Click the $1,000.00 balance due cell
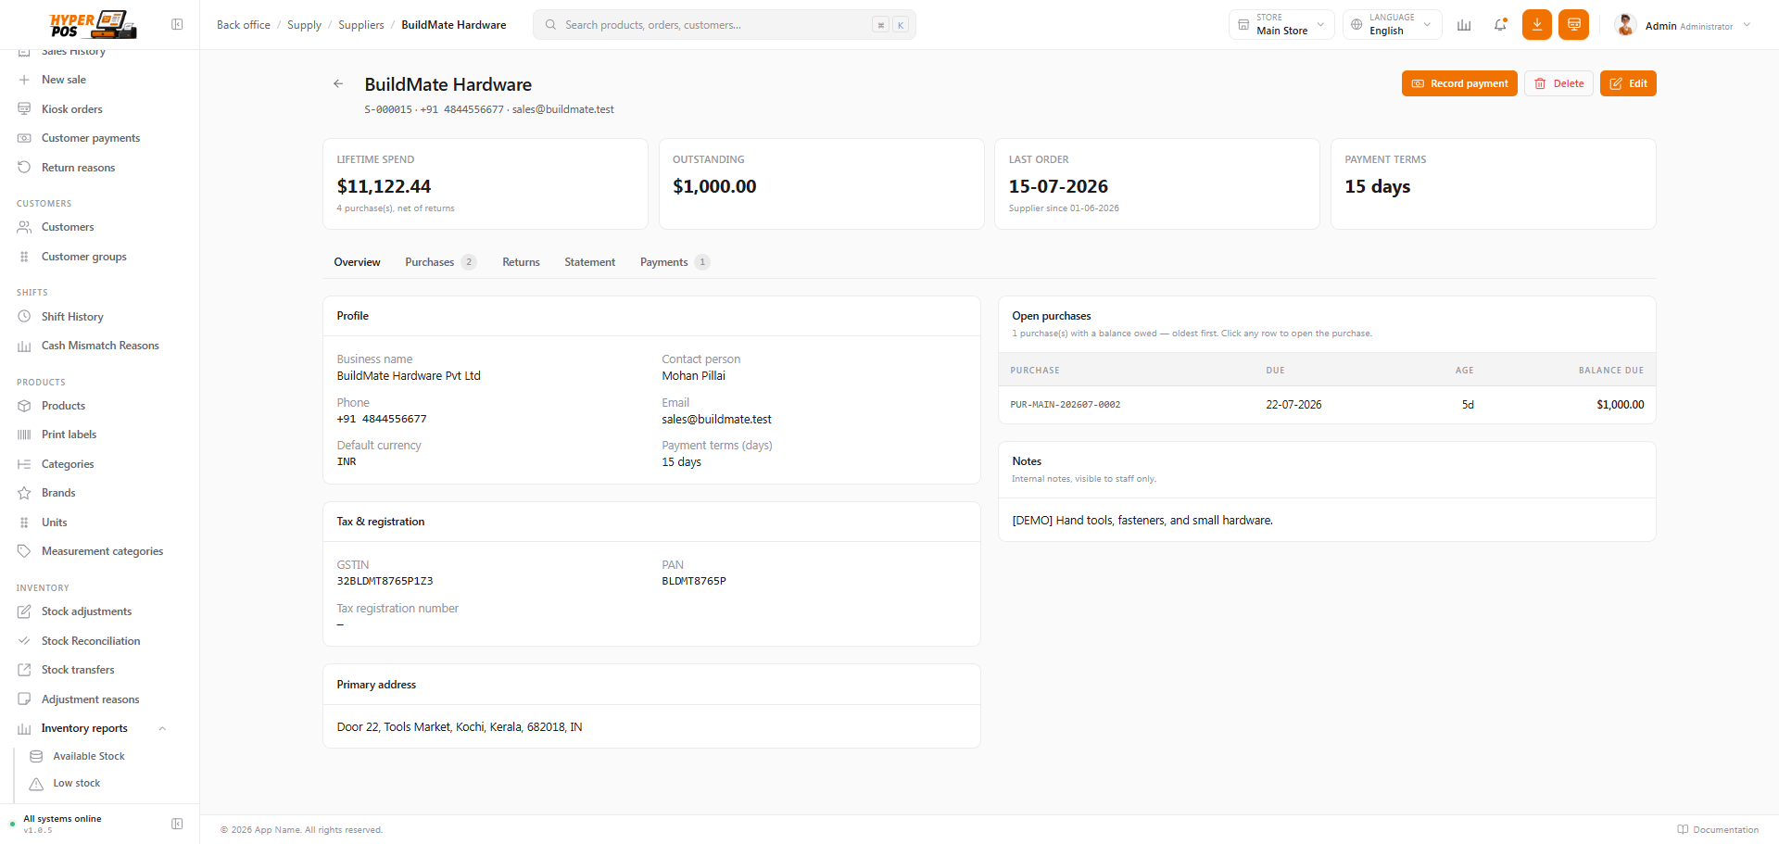The height and width of the screenshot is (844, 1779). point(1620,405)
